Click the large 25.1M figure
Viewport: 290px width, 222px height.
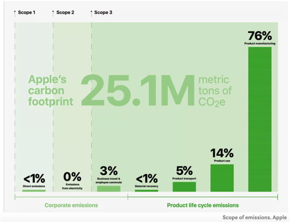pos(138,90)
